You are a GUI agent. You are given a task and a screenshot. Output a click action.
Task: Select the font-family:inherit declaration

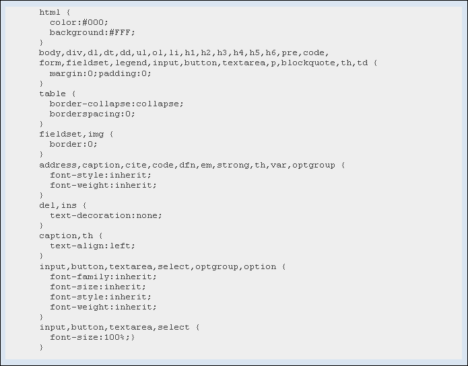point(103,277)
